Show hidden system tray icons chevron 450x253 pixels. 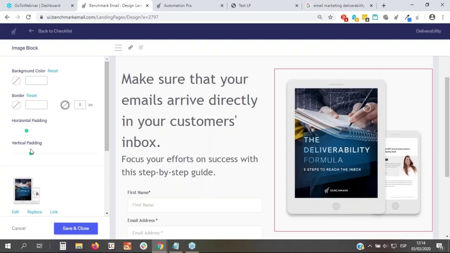(x=370, y=246)
